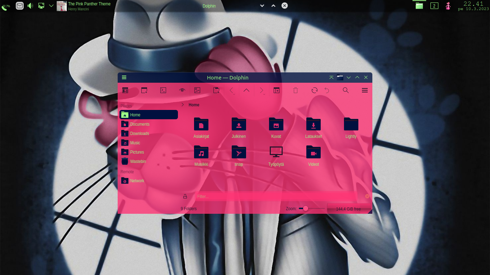Open the volume control in panel
Viewport: 490px width, 275px height.
[30, 6]
